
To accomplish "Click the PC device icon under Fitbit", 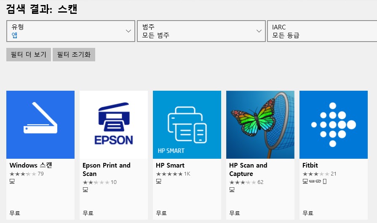I will click(x=305, y=181).
